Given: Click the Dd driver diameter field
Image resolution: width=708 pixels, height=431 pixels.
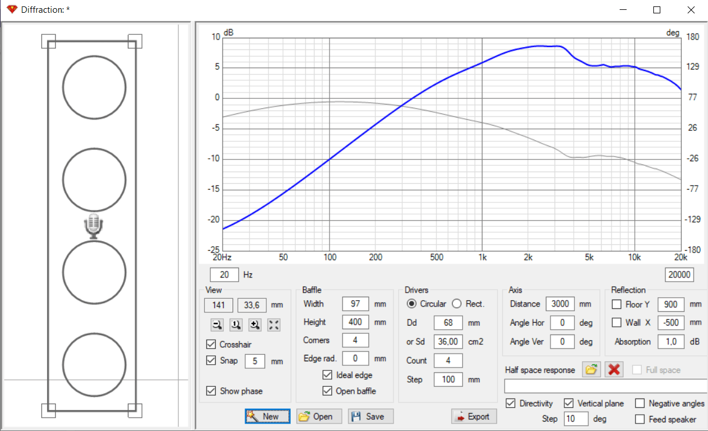Looking at the screenshot, I should pos(448,322).
